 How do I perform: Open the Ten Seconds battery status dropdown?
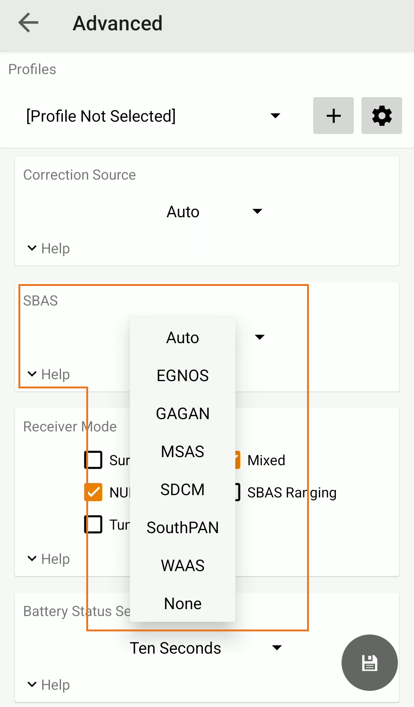coord(206,648)
